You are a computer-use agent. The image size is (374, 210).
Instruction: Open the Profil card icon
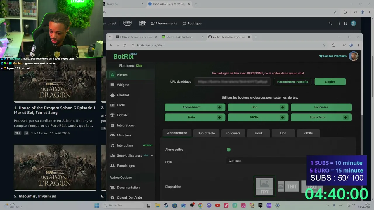click(112, 105)
